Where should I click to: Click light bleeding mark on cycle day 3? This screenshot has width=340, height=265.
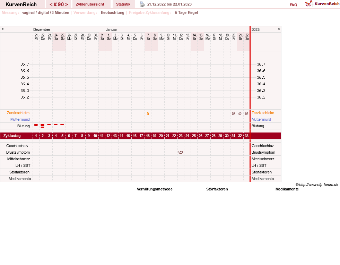(49, 125)
